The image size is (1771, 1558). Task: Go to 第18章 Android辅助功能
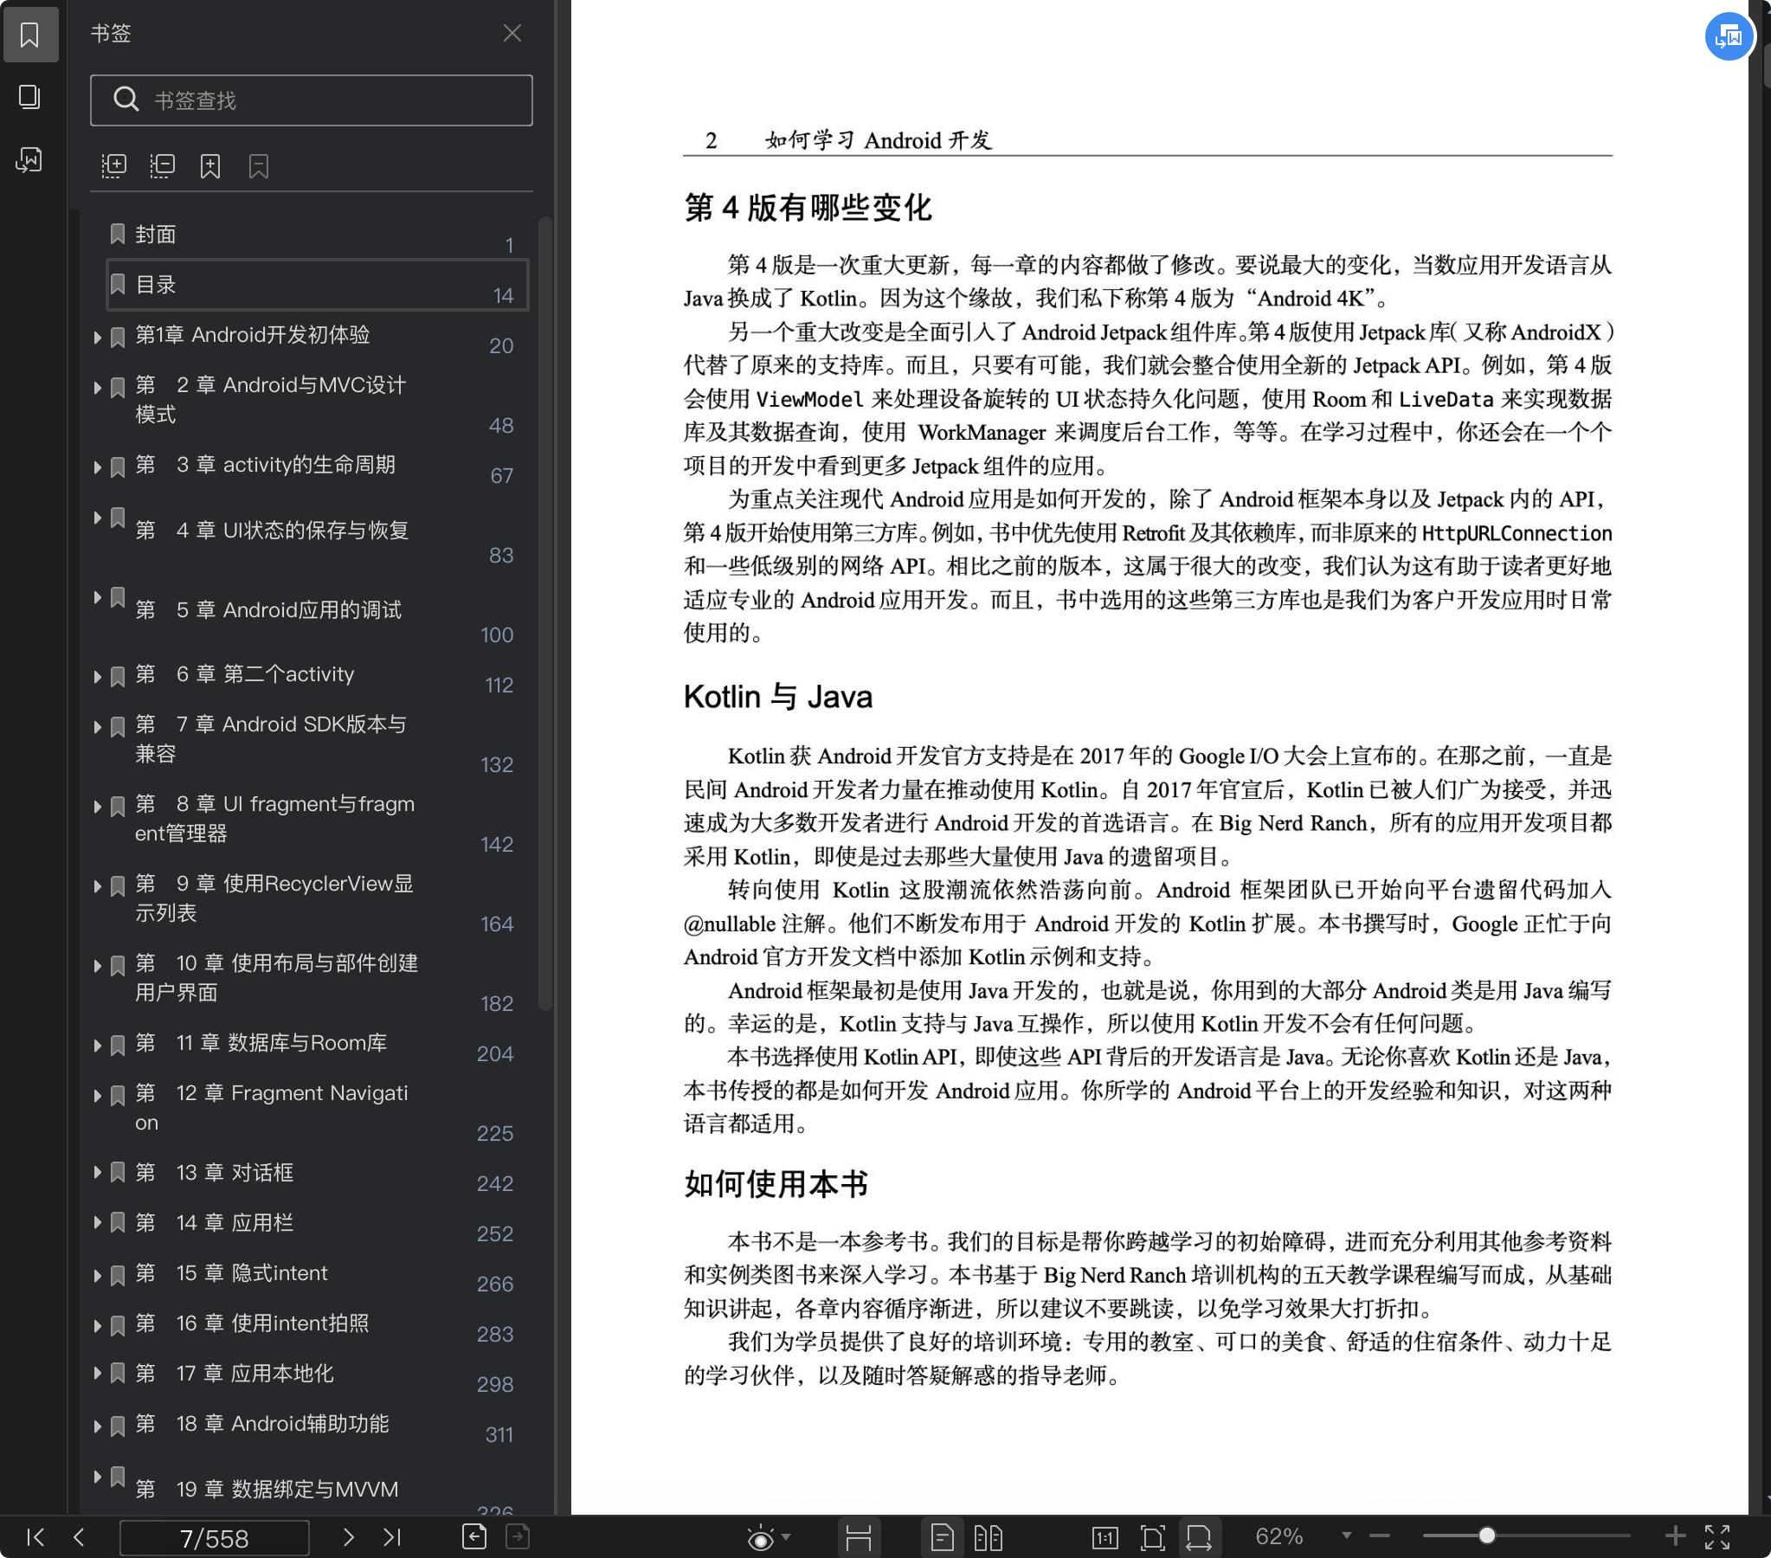261,1424
